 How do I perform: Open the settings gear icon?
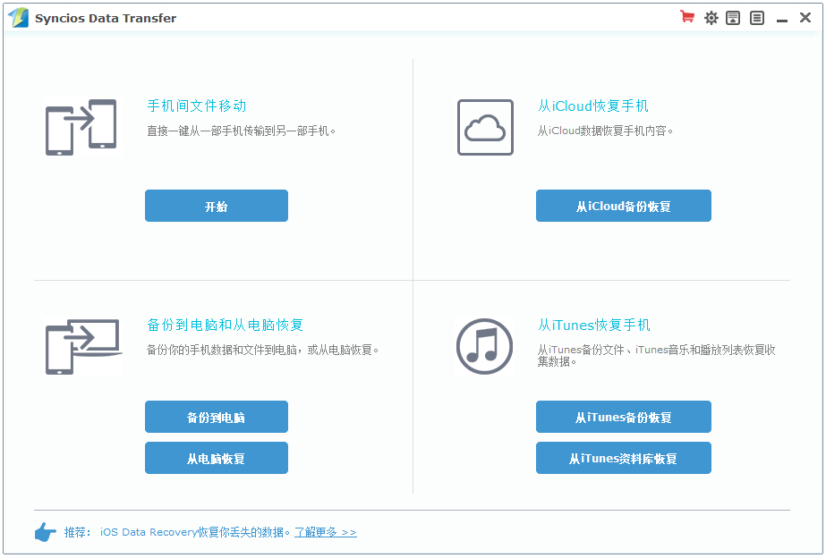tap(711, 17)
